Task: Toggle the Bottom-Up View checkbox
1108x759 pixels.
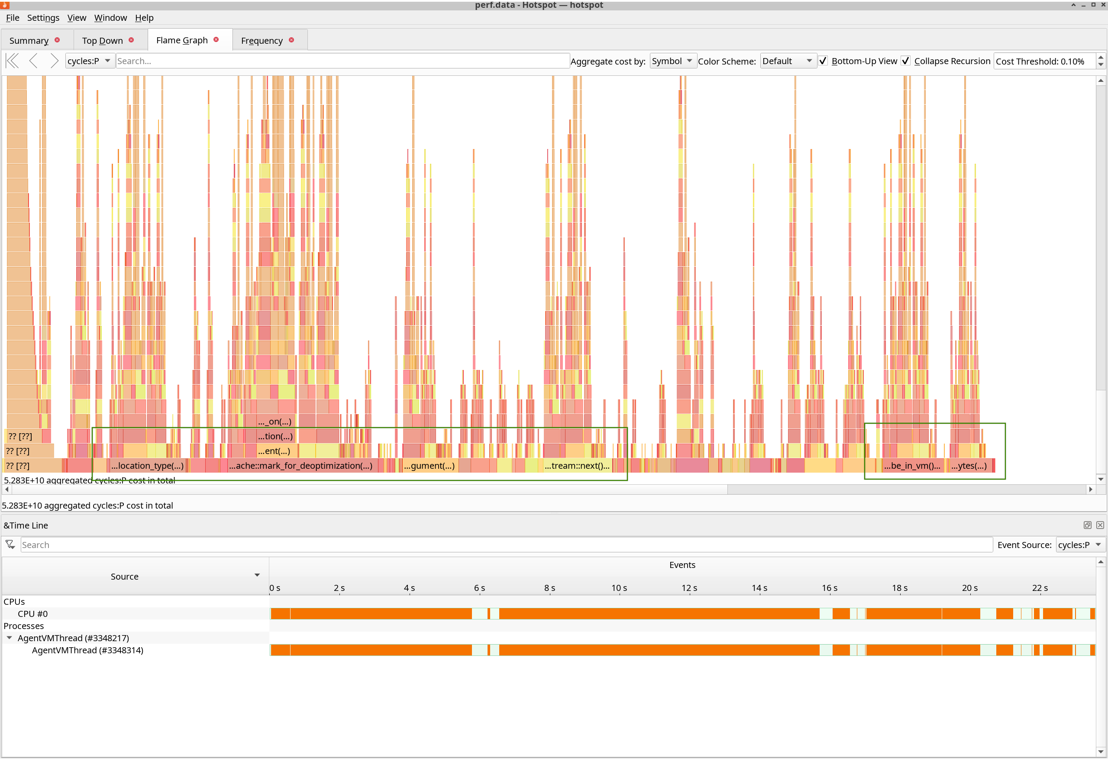Action: pyautogui.click(x=824, y=61)
